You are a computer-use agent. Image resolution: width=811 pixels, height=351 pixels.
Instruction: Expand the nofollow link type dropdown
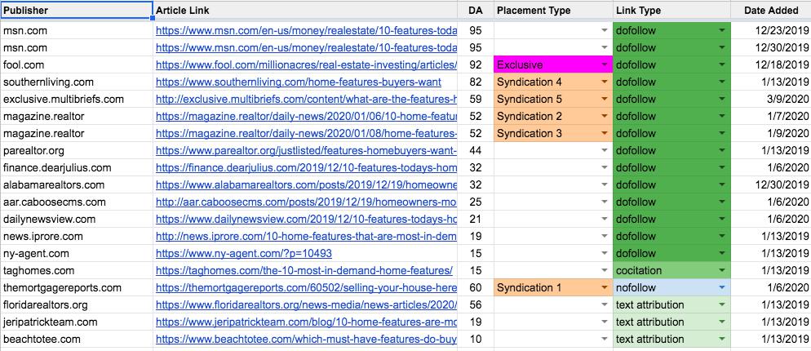pyautogui.click(x=722, y=287)
